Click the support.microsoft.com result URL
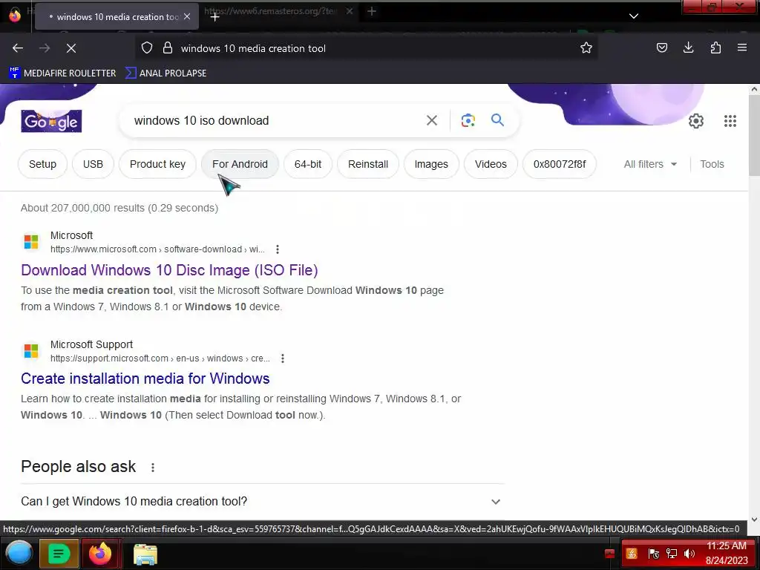The image size is (760, 570). [x=160, y=358]
